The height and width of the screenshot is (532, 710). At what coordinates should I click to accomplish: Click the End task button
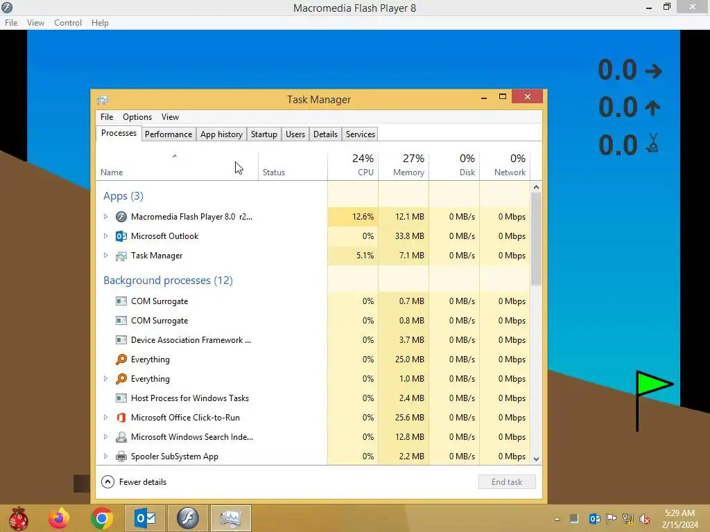tap(507, 482)
